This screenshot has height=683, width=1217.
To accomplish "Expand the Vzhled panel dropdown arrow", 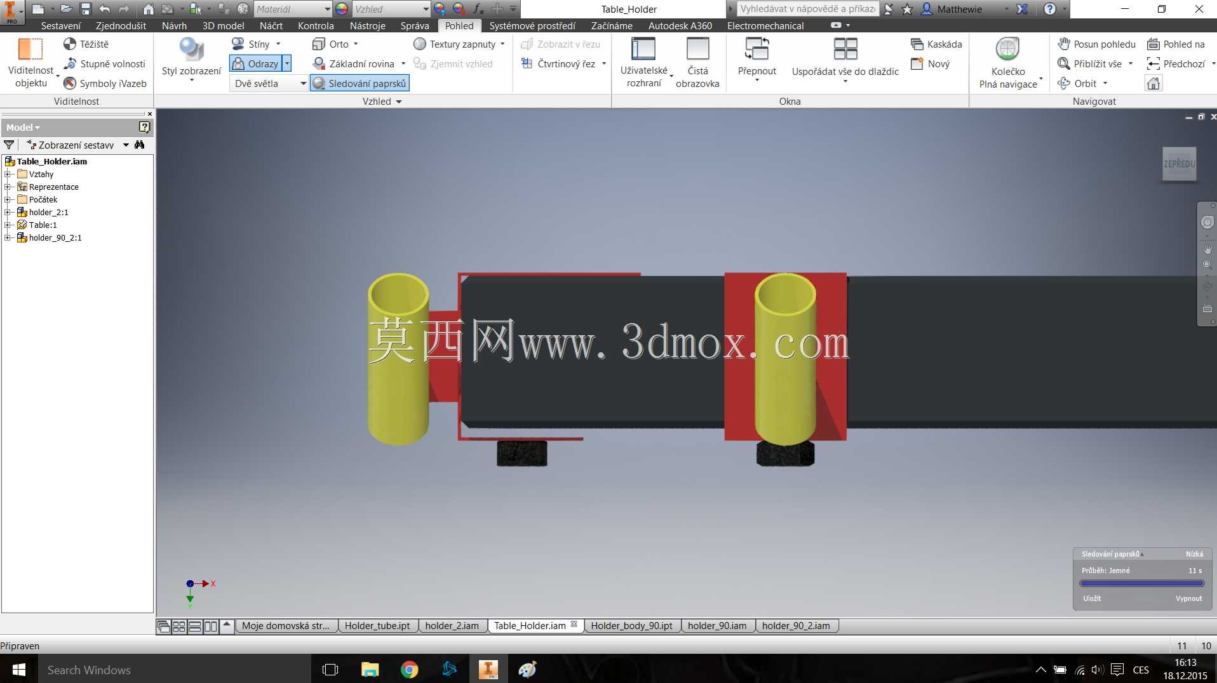I will [x=399, y=102].
